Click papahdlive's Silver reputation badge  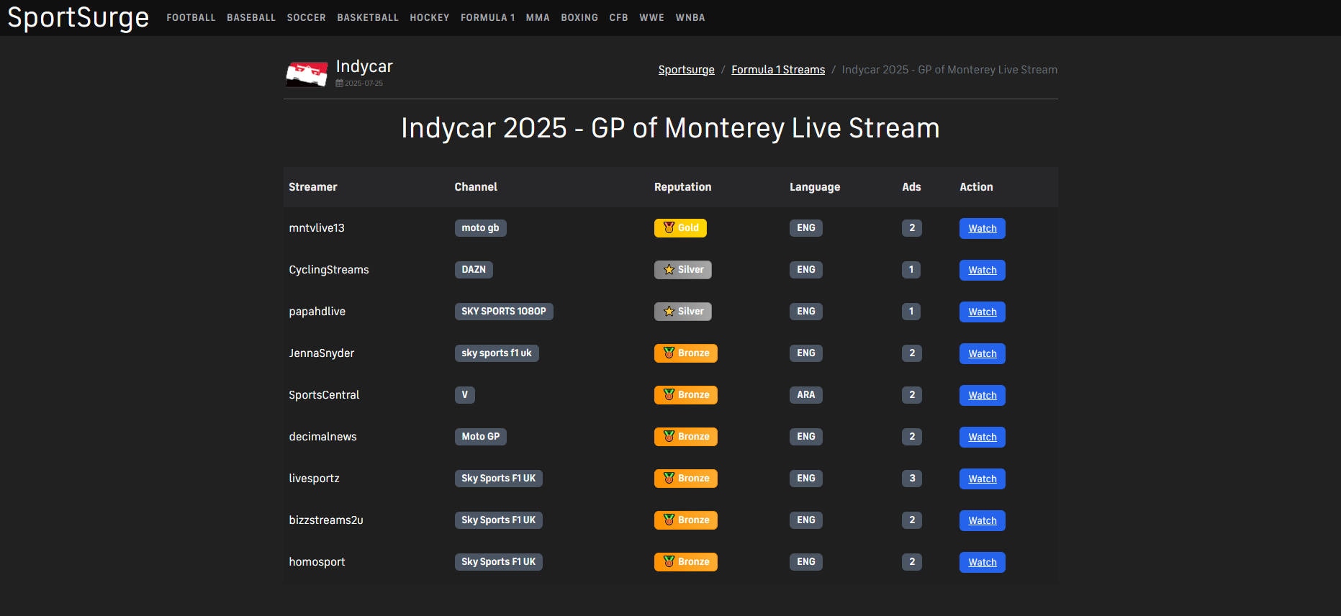(683, 312)
